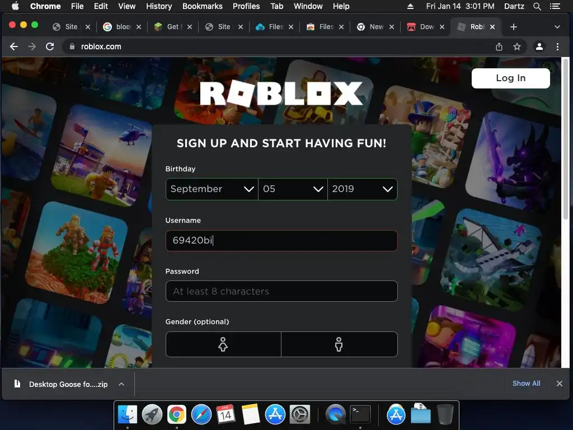Click Show All downloads link
Viewport: 573px width, 430px height.
click(x=526, y=383)
